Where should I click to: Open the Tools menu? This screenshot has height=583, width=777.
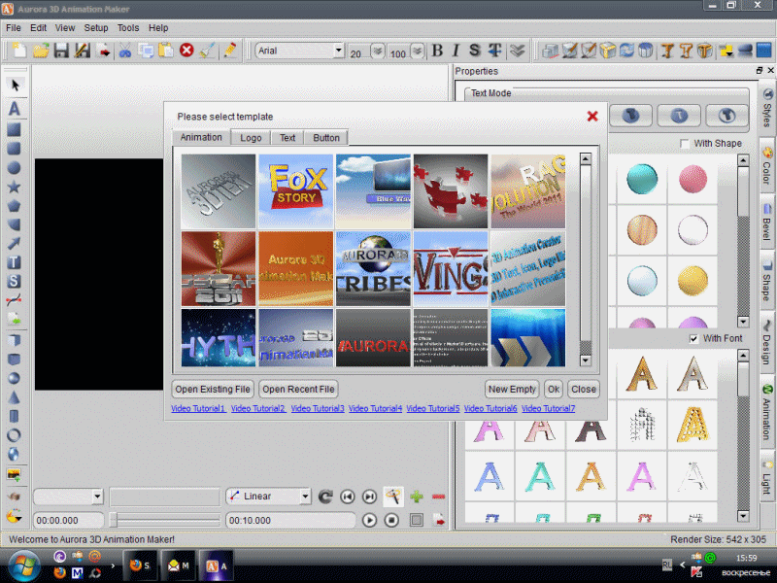128,28
